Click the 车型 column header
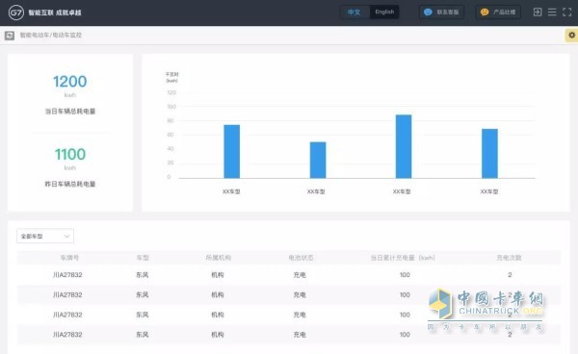 click(x=143, y=258)
